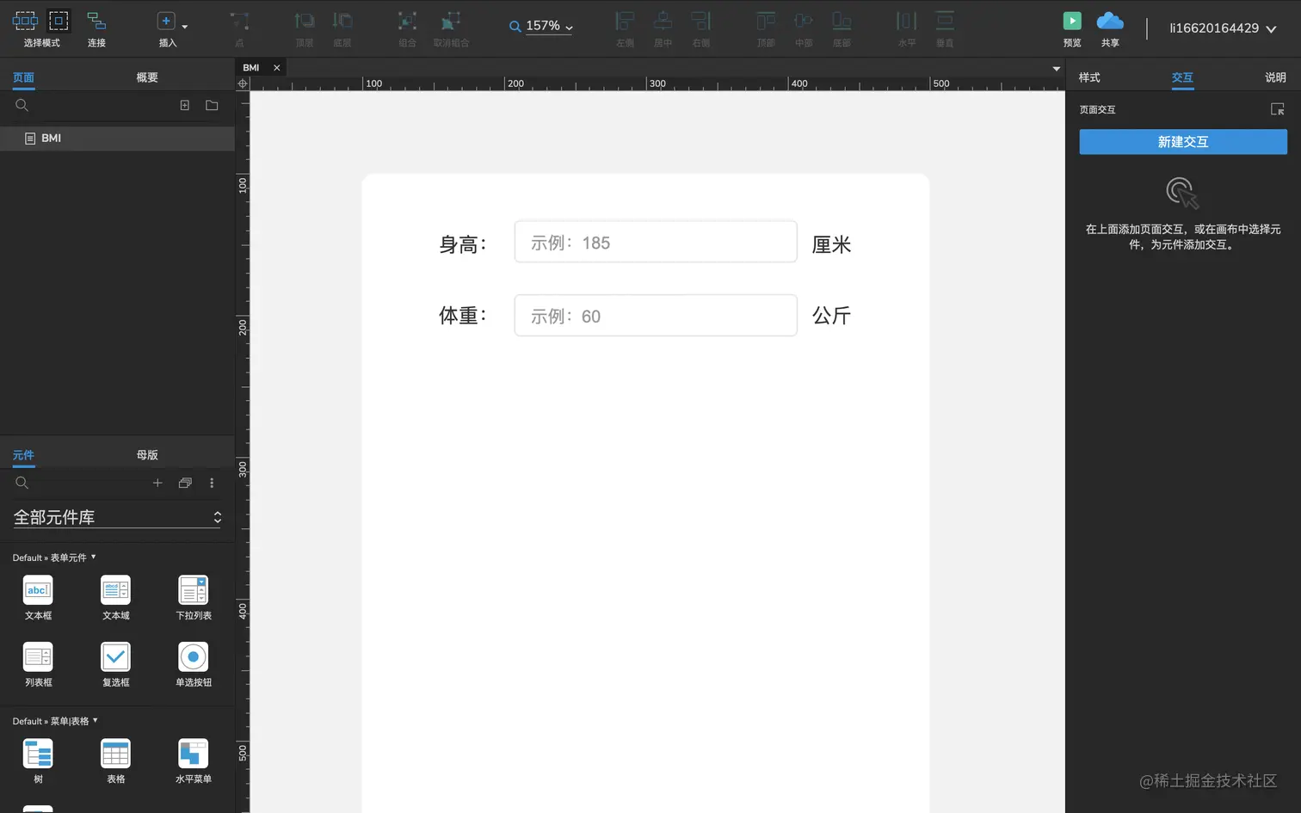1301x813 pixels.
Task: Open the canvas tab list dropdown arrow
Action: [1056, 69]
